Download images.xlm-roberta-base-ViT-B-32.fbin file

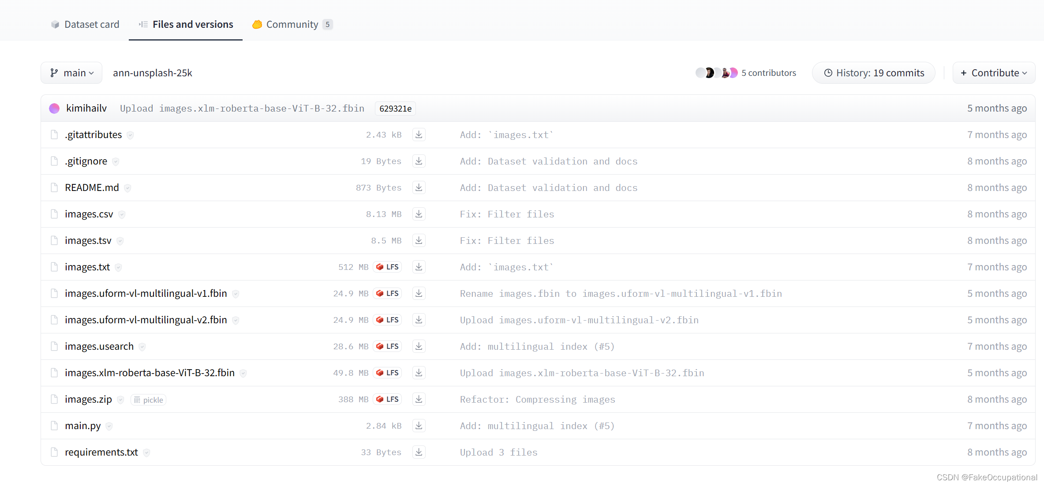click(x=419, y=373)
